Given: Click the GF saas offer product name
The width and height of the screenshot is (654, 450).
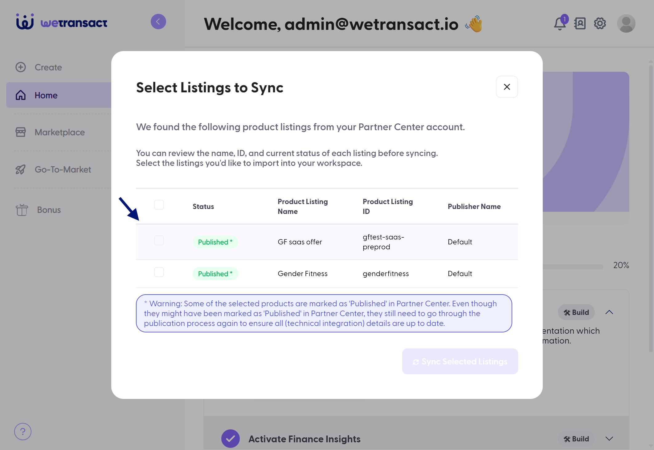Looking at the screenshot, I should coord(300,242).
